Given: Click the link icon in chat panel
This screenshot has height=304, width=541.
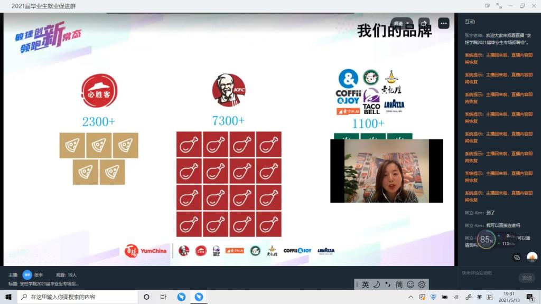Looking at the screenshot, I should point(517,257).
